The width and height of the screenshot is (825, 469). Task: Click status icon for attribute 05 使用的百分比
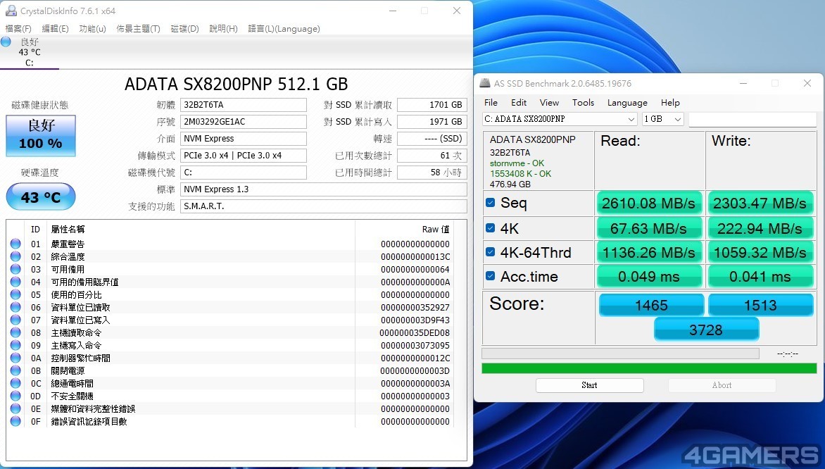tap(15, 294)
